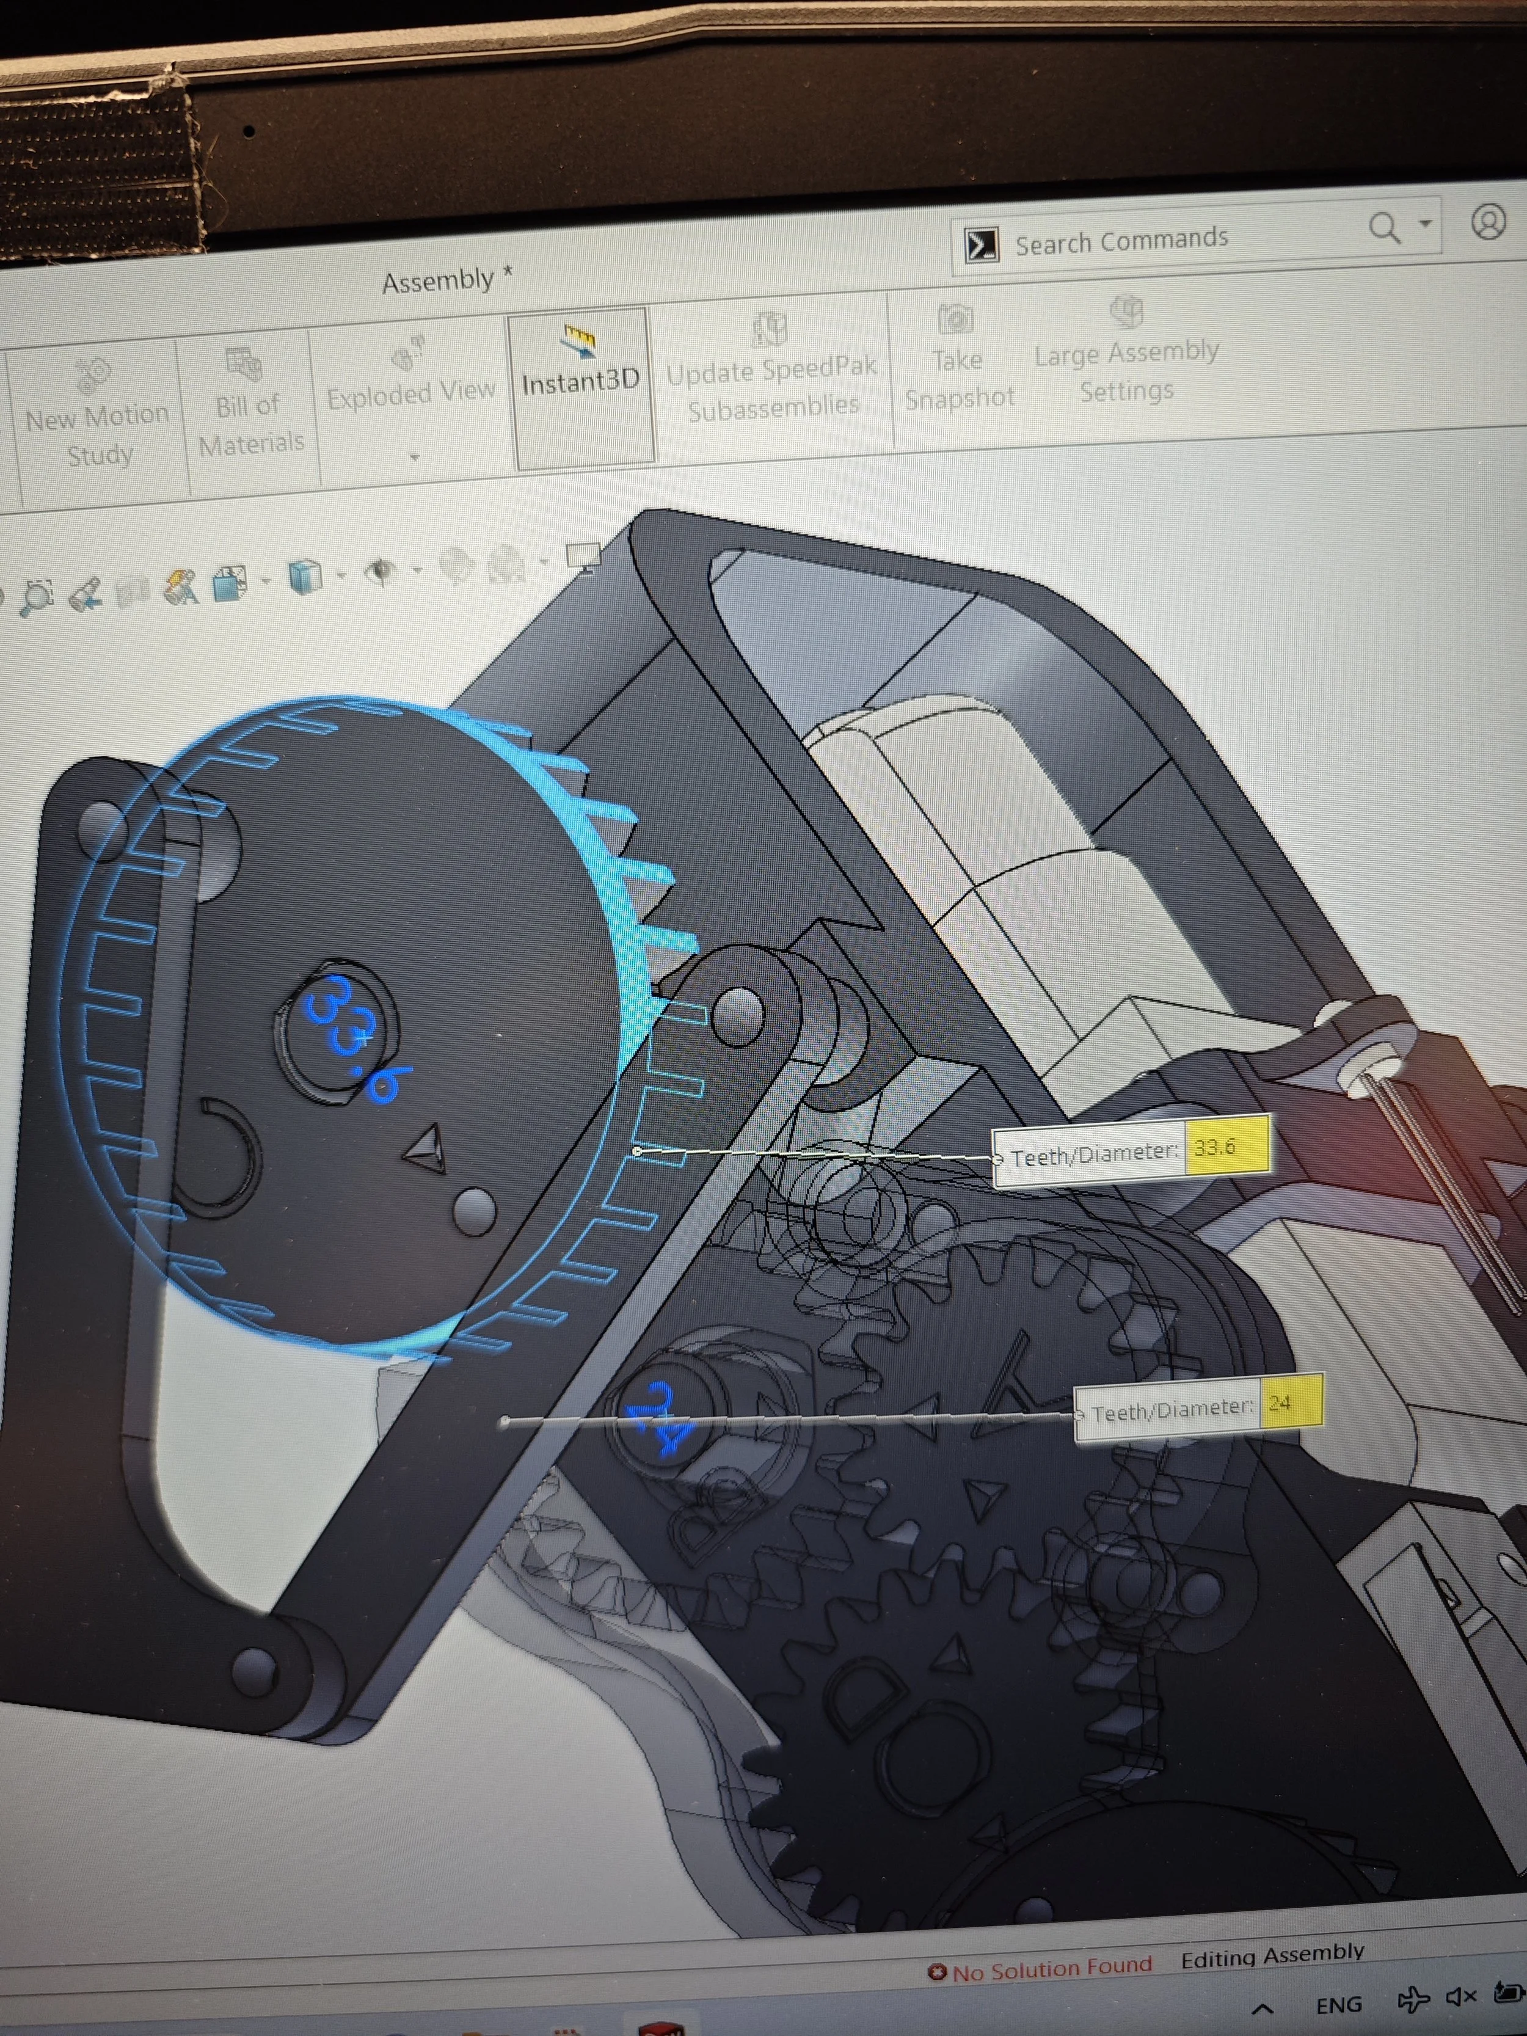Click the Display Style cube icon
The height and width of the screenshot is (2036, 1527).
point(305,576)
